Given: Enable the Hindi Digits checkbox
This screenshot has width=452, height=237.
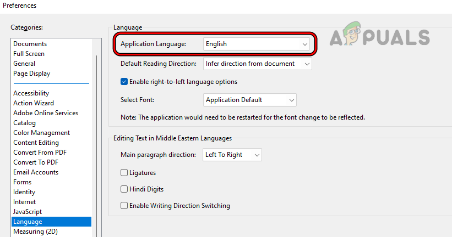Looking at the screenshot, I should pos(124,189).
